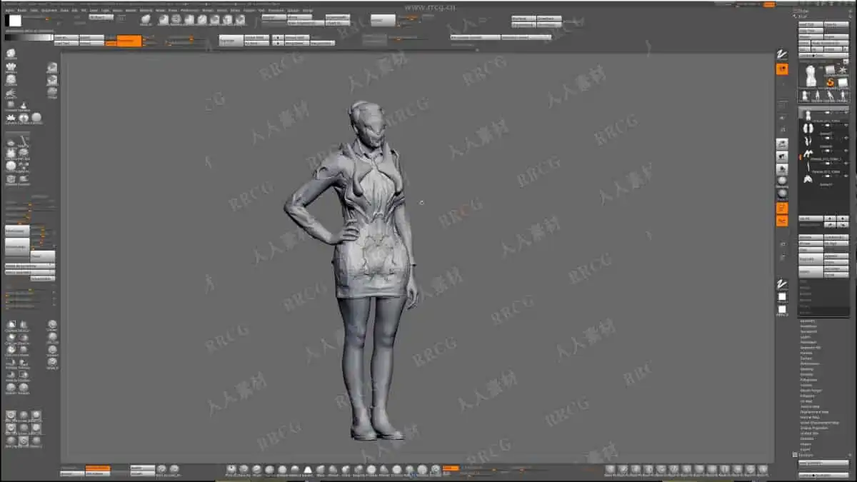Click the current tool thumbnail in Tool palette
The width and height of the screenshot is (857, 482).
point(811,78)
